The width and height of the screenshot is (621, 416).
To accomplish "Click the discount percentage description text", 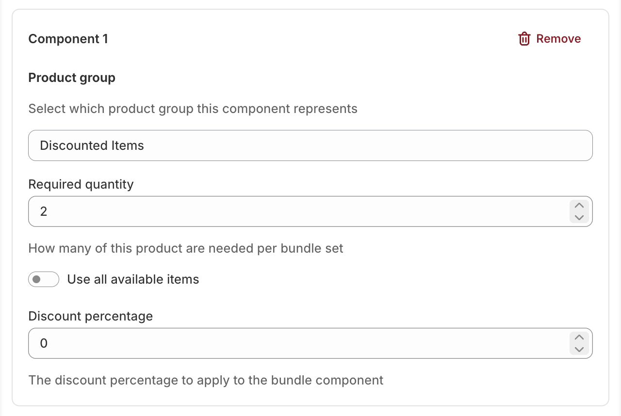I will coord(206,380).
